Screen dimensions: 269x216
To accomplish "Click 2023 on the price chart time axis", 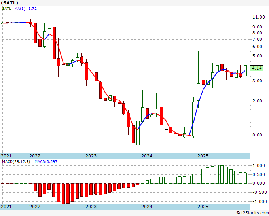I will coord(91,156).
